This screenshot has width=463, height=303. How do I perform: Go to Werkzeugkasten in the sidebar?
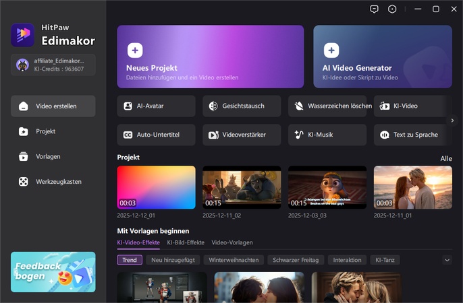[57, 181]
